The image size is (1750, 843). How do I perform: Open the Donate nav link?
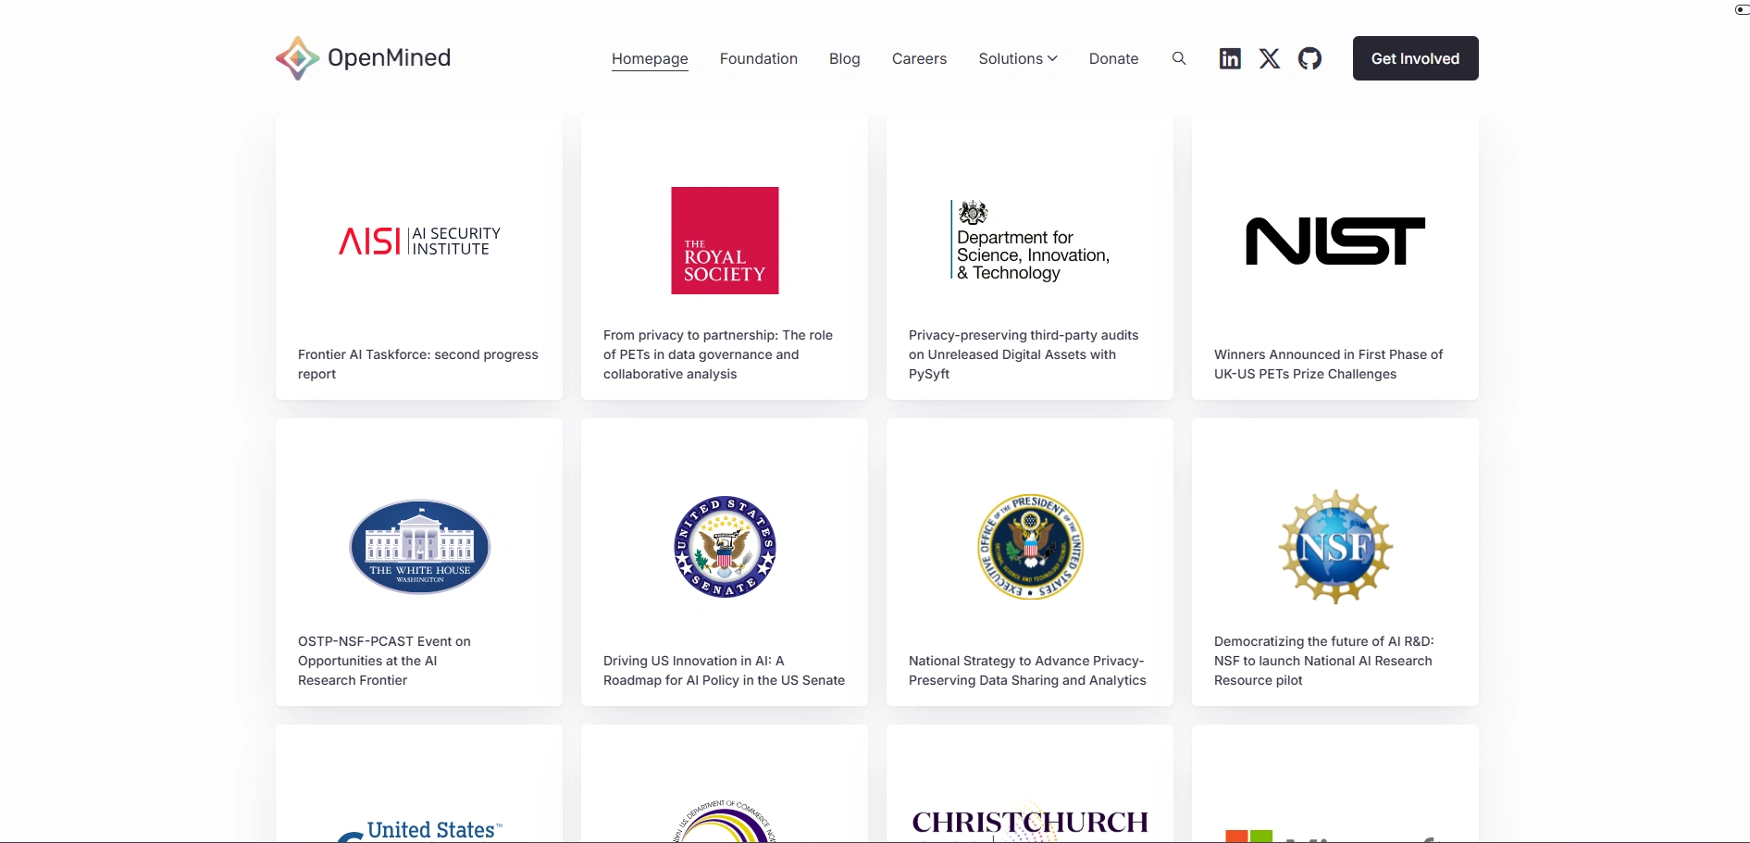tap(1113, 58)
